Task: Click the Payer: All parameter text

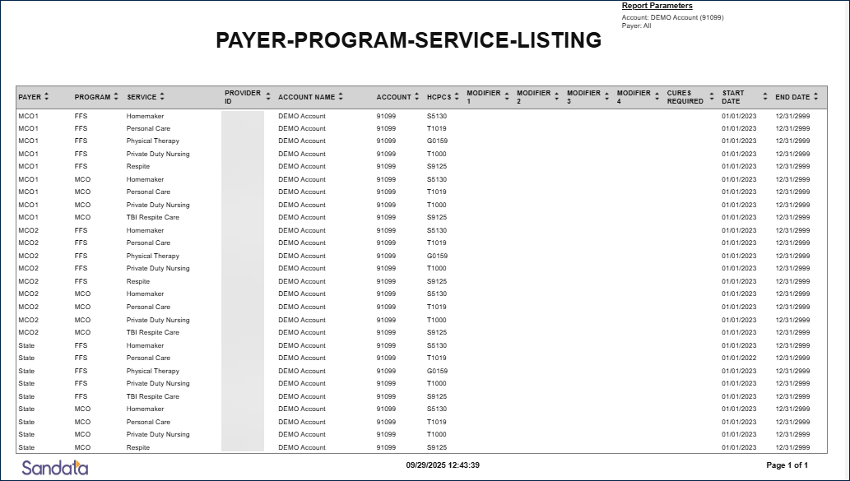Action: point(636,25)
